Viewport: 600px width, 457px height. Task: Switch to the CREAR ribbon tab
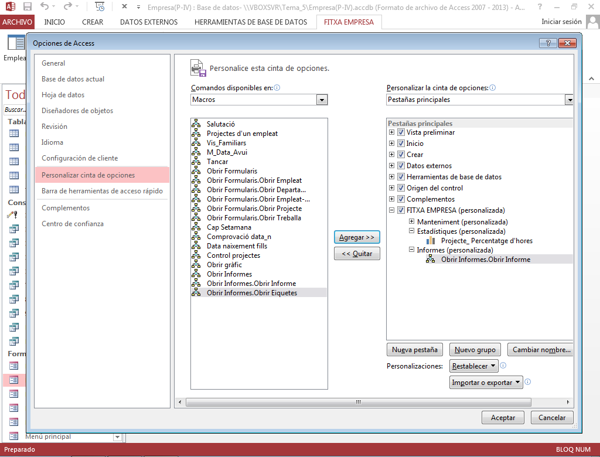(x=93, y=22)
